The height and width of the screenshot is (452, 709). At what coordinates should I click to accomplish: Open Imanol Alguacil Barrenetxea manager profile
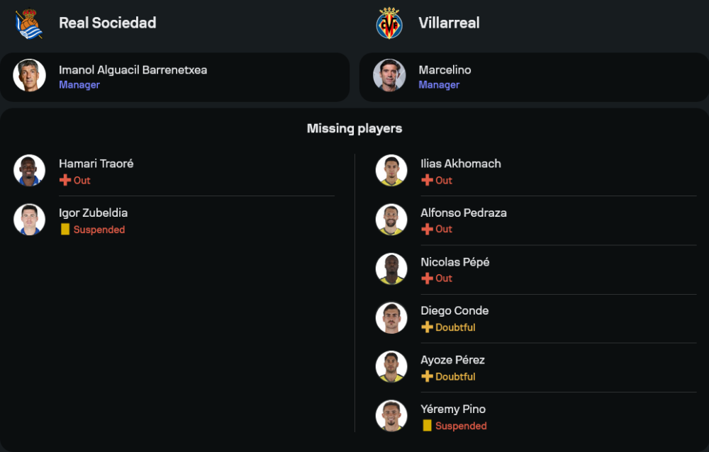[x=133, y=70]
